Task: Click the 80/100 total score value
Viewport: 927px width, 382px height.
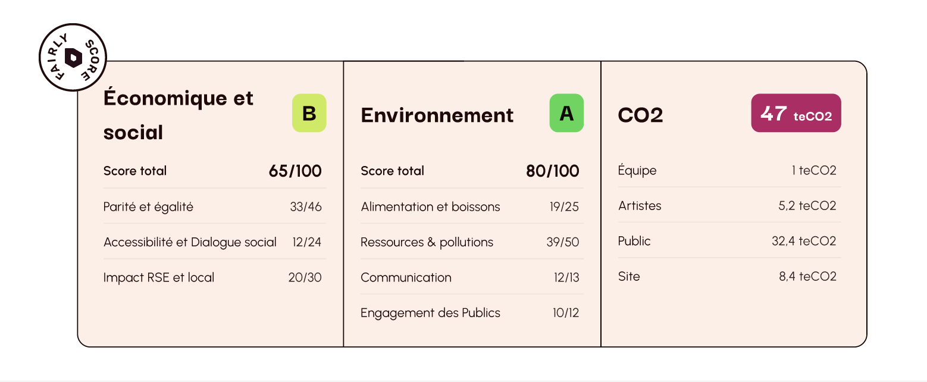Action: point(552,171)
